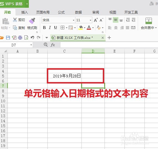Screen dimensions: 158x149
Task: Open the WPS 表格 application menu arrow
Action: [27, 4]
